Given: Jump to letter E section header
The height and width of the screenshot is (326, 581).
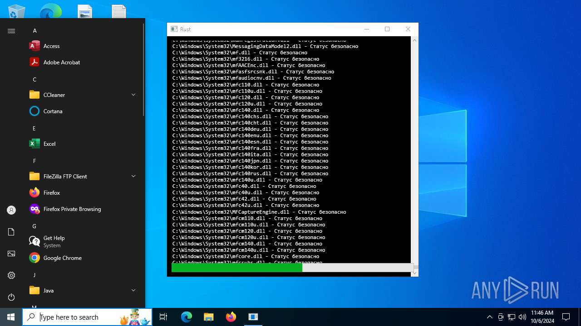Looking at the screenshot, I should point(34,129).
